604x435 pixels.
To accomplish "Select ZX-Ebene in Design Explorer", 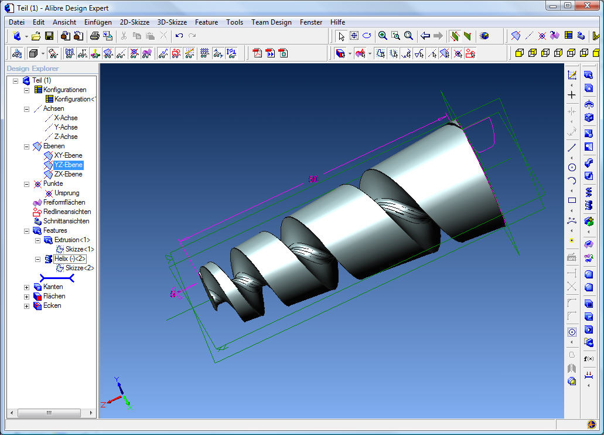I will (68, 174).
